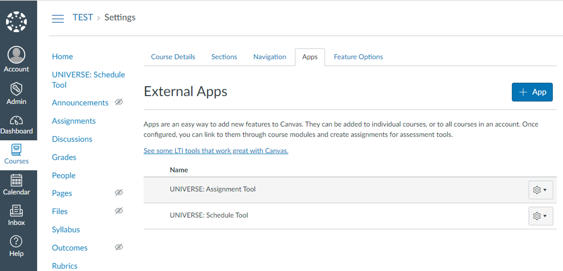The height and width of the screenshot is (271, 563).
Task: Open the Courses book icon
Action: click(16, 149)
